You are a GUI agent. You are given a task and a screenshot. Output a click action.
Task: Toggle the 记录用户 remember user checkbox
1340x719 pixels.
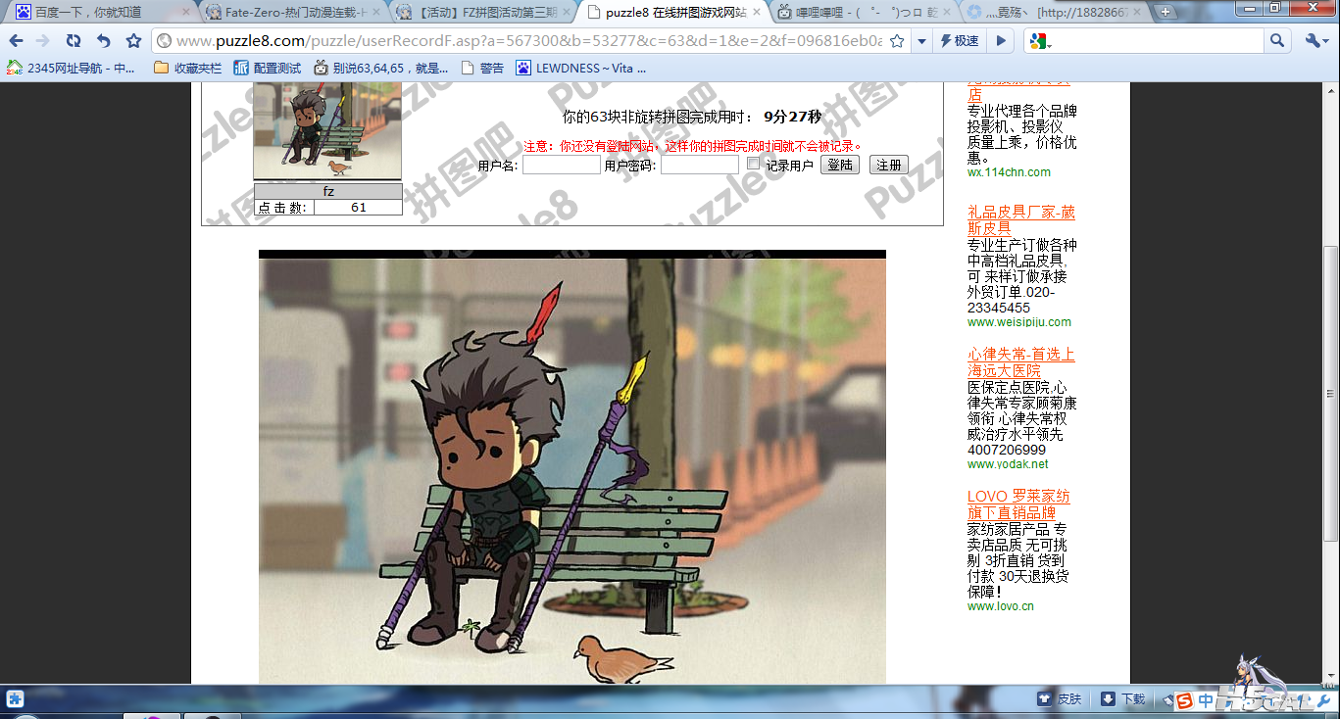point(753,165)
